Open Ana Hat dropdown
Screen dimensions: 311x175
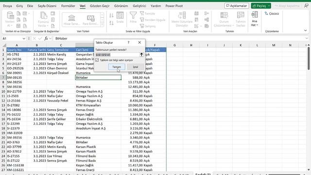[255, 19]
